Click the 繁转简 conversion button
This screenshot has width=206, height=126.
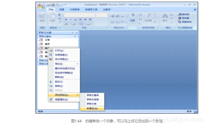coord(184,14)
